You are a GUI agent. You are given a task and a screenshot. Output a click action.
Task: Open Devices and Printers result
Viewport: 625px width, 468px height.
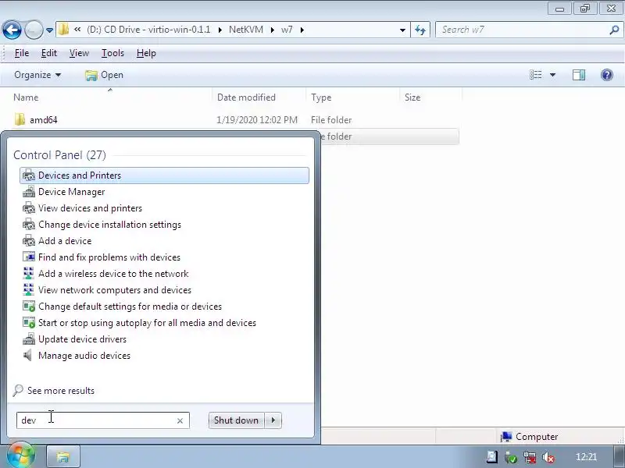tap(164, 175)
